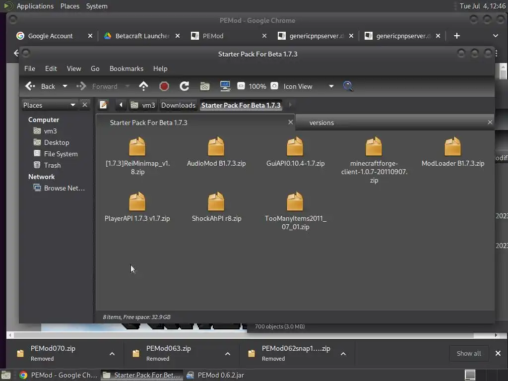Click the zoom in plus icon
This screenshot has width=508, height=381.
tap(274, 86)
